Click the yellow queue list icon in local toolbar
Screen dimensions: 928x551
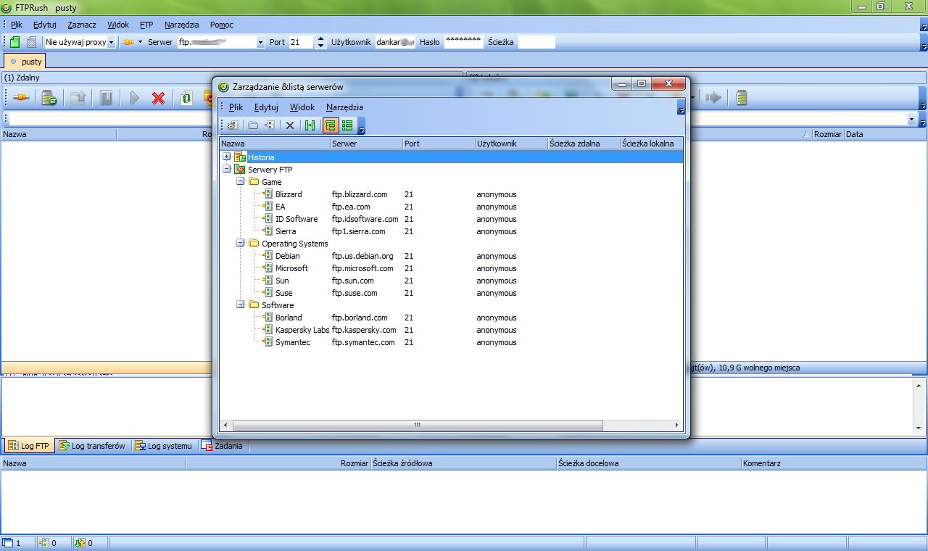pyautogui.click(x=742, y=97)
